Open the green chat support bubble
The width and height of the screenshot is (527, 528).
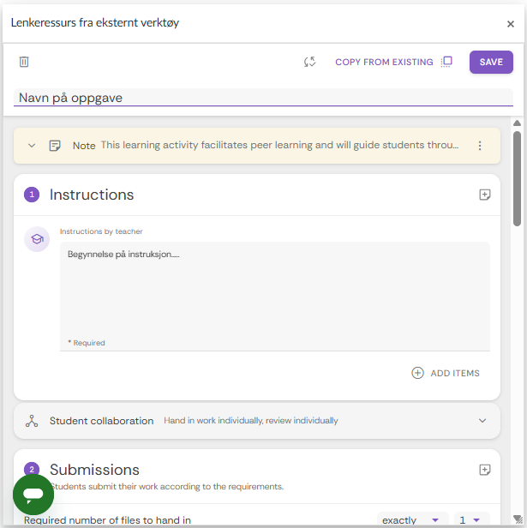click(33, 495)
